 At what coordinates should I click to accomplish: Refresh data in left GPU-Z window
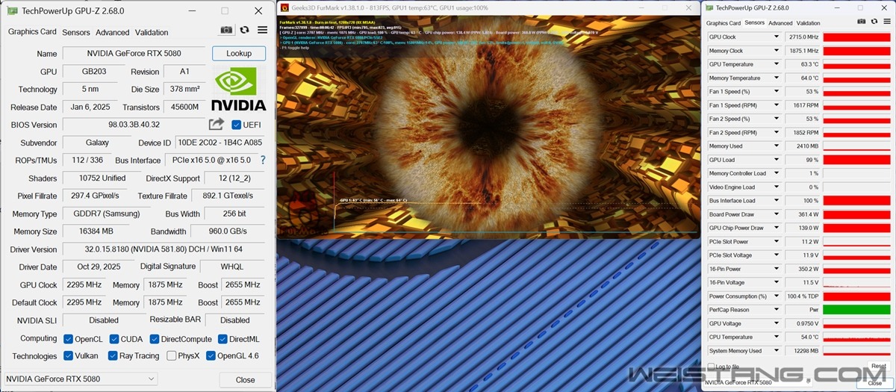pos(244,31)
